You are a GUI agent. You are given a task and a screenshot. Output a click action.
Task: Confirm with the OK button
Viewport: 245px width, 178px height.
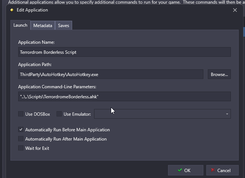pos(185,170)
